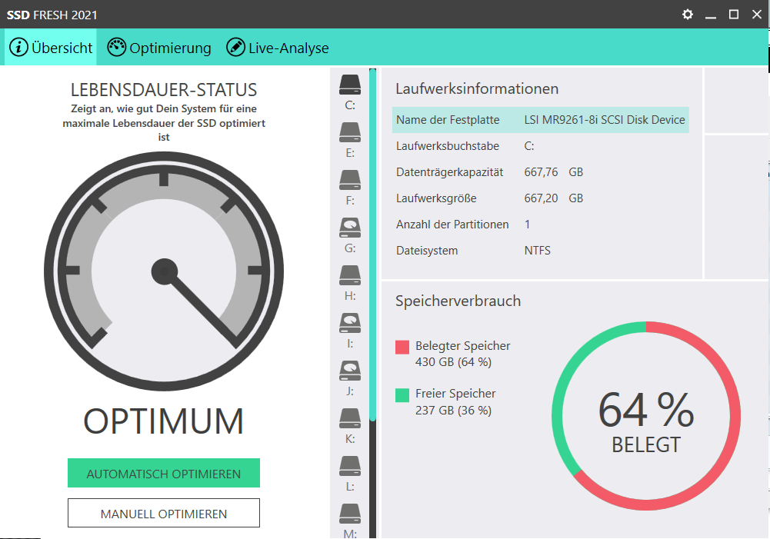Switch to the Übersicht tab

coord(51,48)
